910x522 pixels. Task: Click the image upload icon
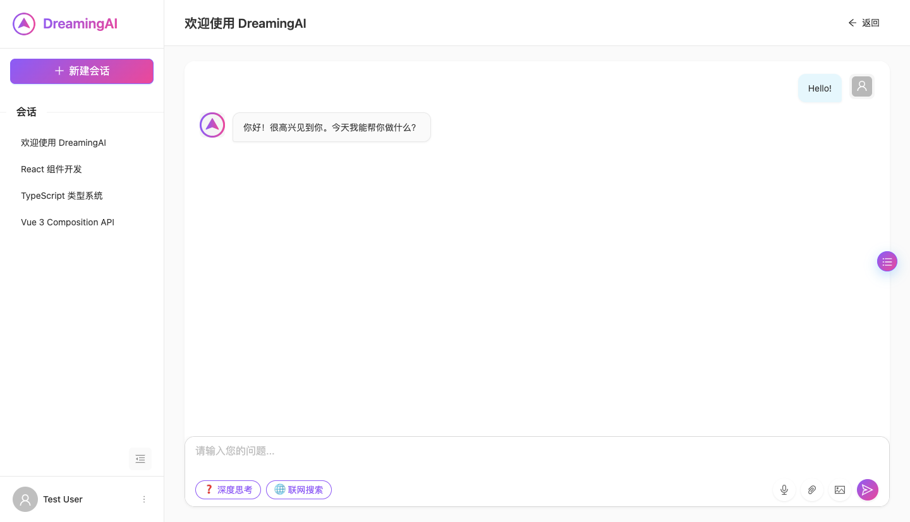(840, 490)
